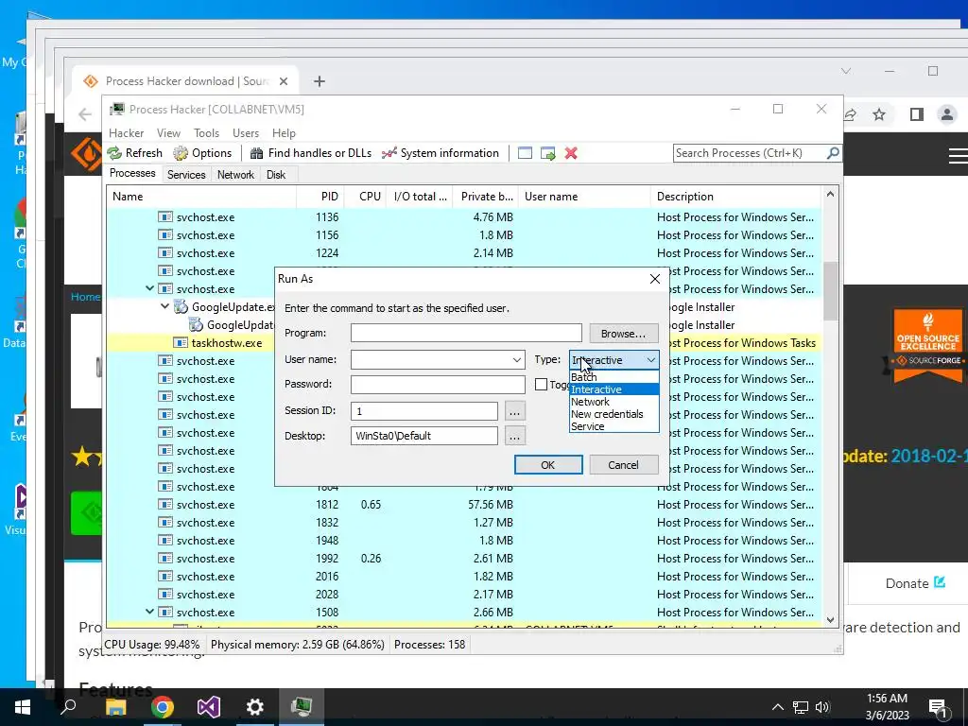968x726 pixels.
Task: Switch to the Network tab
Action: [235, 175]
